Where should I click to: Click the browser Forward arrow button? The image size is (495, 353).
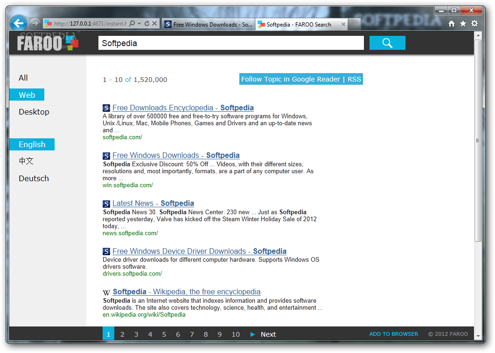(x=35, y=23)
